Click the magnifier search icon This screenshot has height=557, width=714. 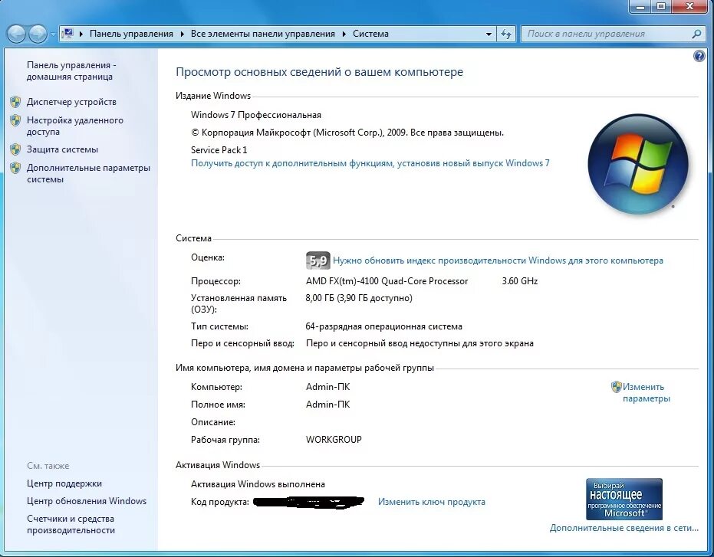696,34
